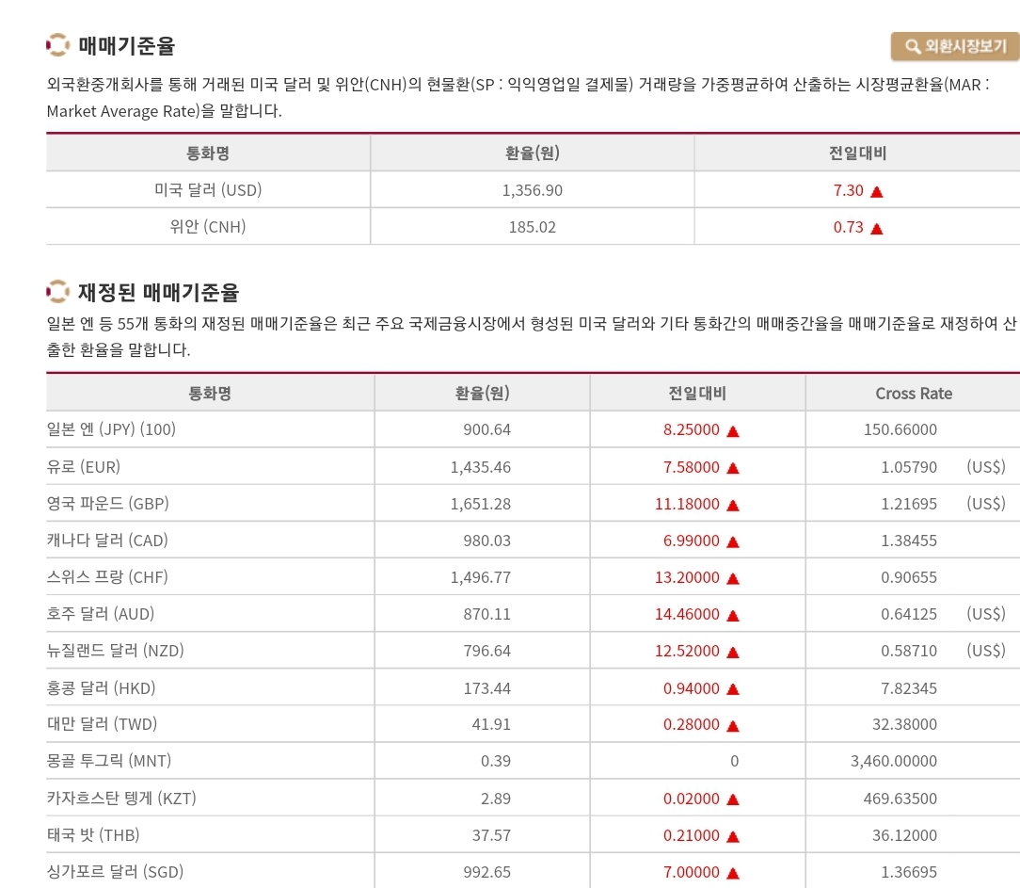Click the up arrow beside 6.99000
1020x888 pixels.
click(732, 541)
